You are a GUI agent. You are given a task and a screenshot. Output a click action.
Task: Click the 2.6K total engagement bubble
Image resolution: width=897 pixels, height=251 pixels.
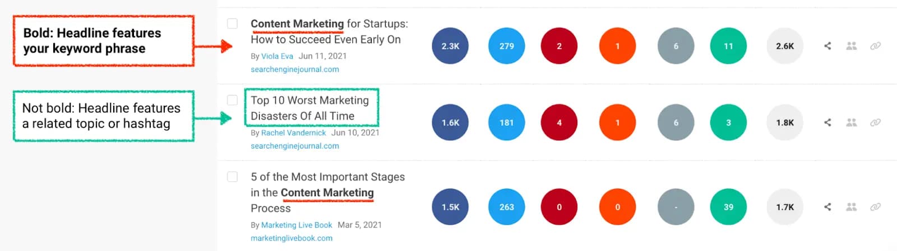784,46
